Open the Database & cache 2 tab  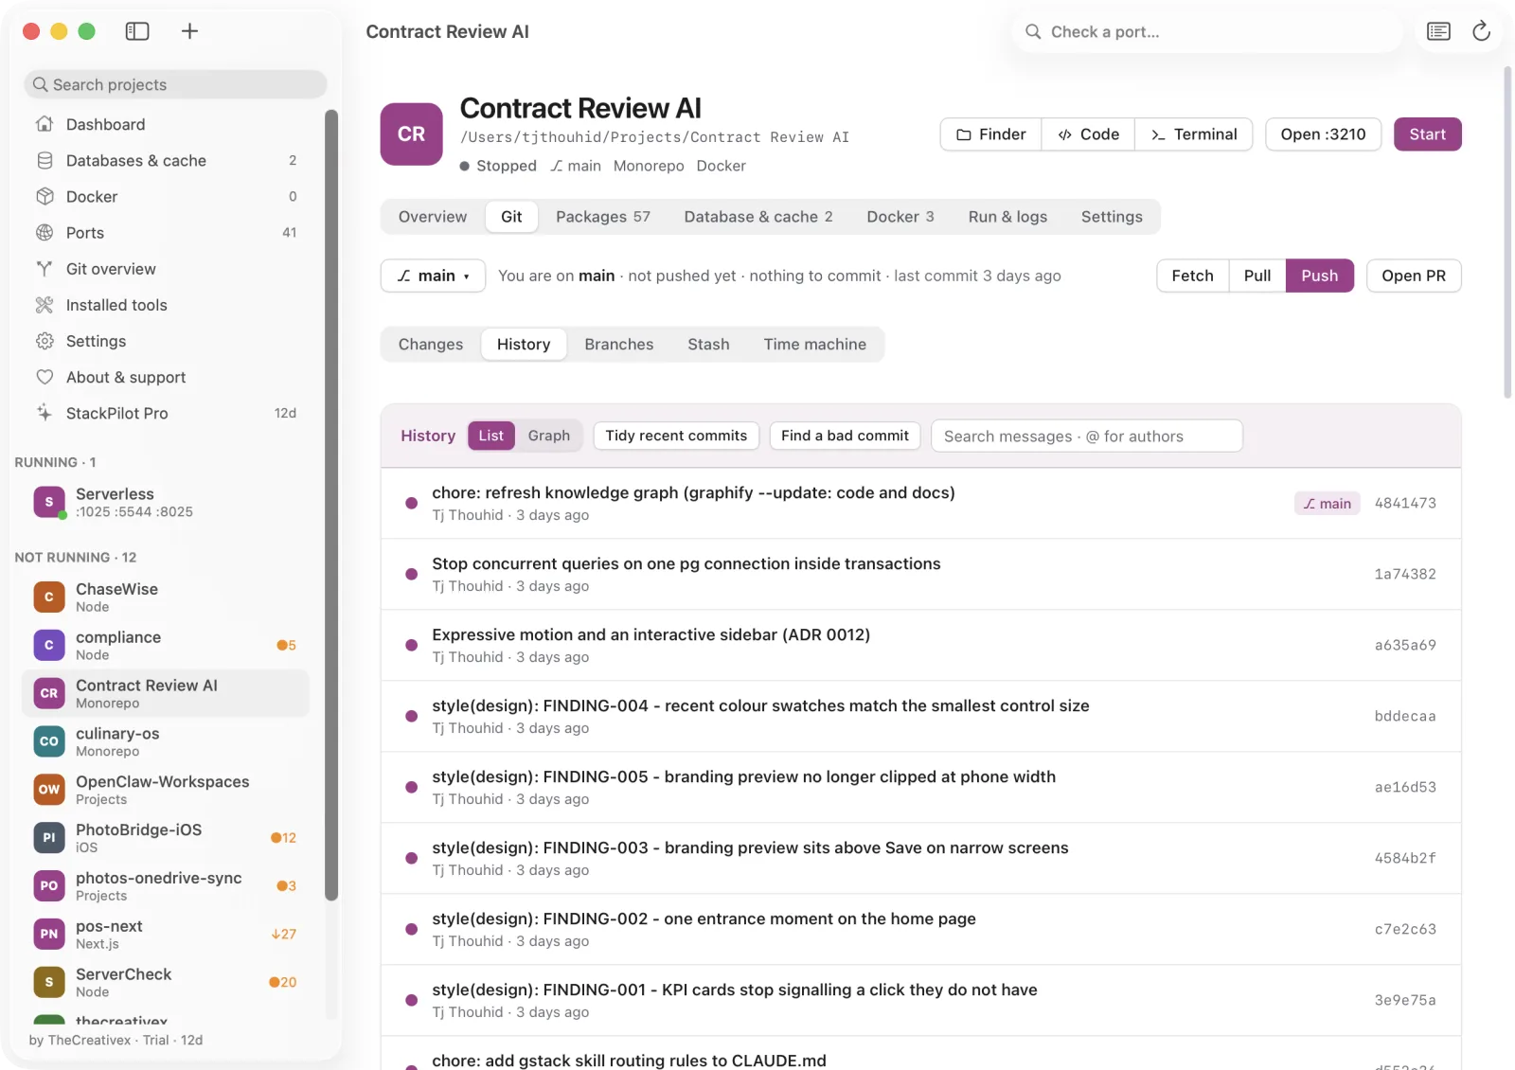coord(758,217)
